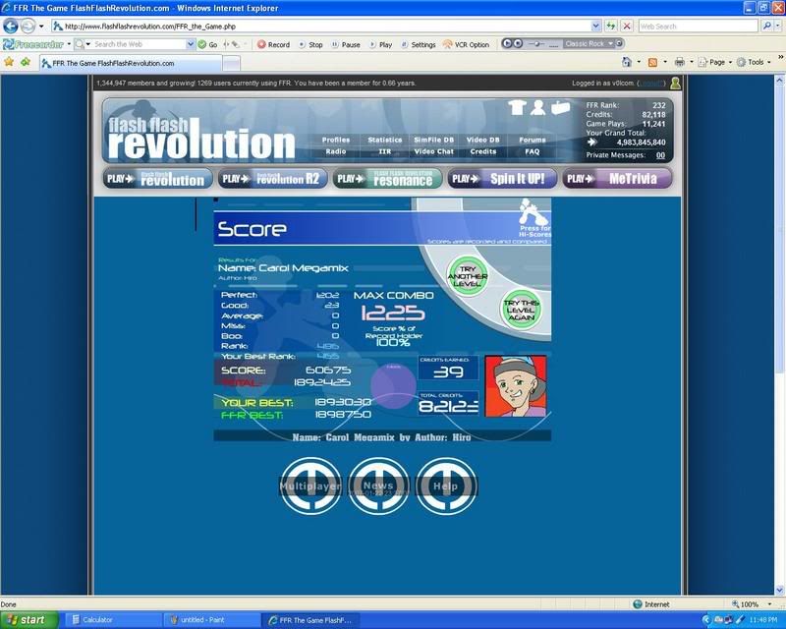Open the SimFile DB navigation link
Image resolution: width=786 pixels, height=629 pixels.
pos(433,140)
